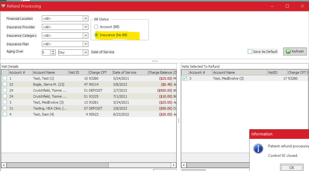Click OK in the Information dialog

coord(292,168)
